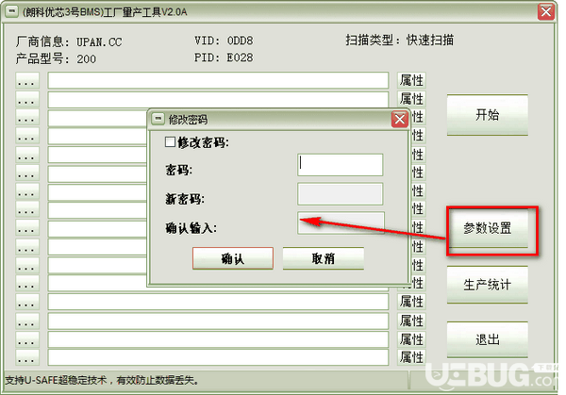Open 属性 for the second port row
Image resolution: width=566 pixels, height=395 pixels.
pyautogui.click(x=411, y=99)
